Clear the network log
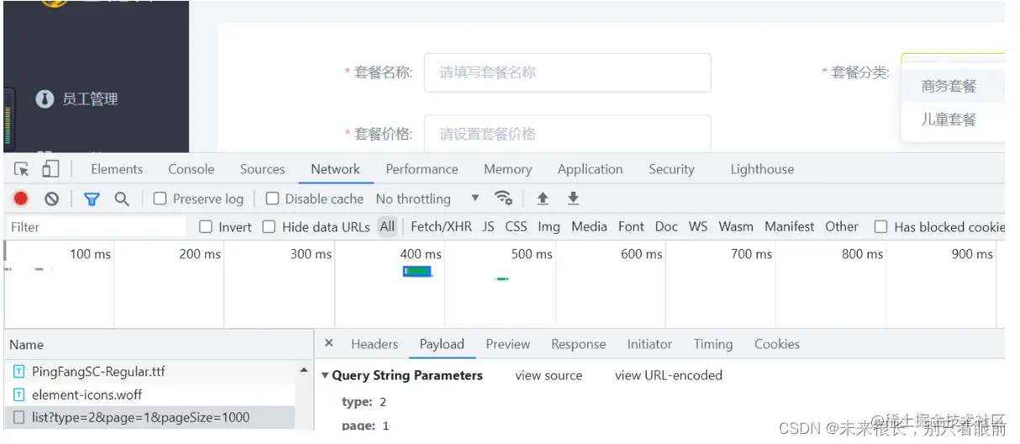The image size is (1020, 444). (x=52, y=198)
